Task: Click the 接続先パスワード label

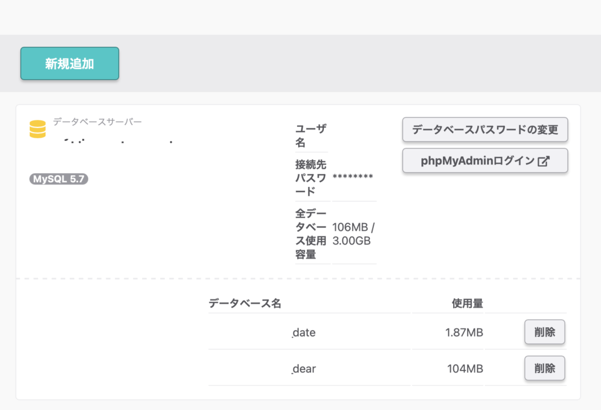Action: 312,177
